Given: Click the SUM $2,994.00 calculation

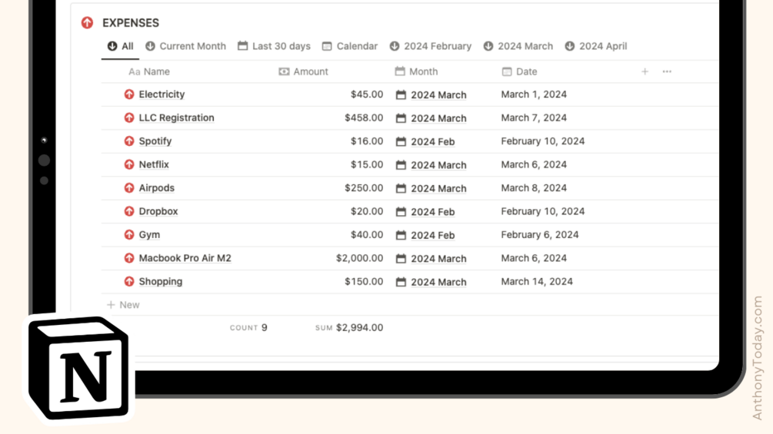Looking at the screenshot, I should tap(348, 328).
